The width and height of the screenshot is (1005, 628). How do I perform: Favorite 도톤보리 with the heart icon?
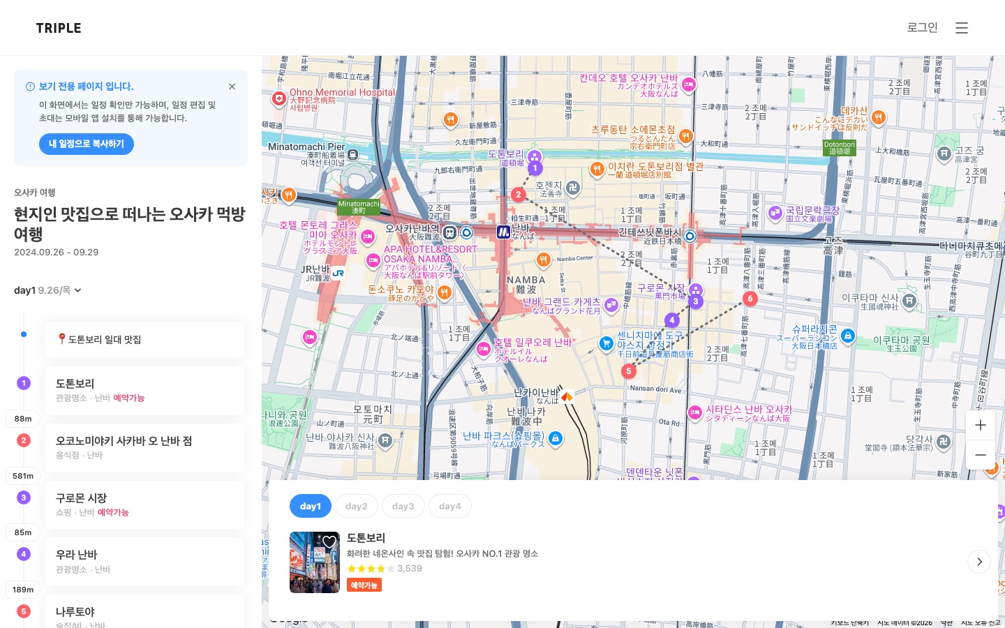pos(329,542)
